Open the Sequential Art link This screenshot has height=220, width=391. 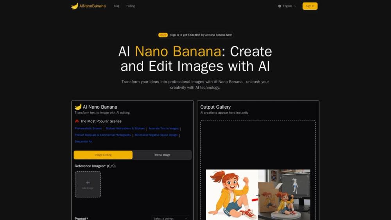(x=84, y=141)
